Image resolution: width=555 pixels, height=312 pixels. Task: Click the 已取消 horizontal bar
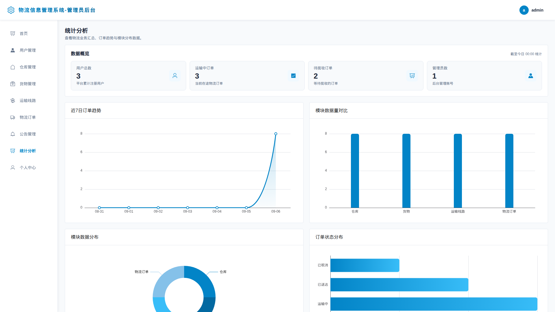[x=365, y=265]
